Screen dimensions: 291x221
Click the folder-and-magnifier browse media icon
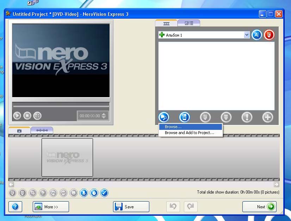(164, 117)
